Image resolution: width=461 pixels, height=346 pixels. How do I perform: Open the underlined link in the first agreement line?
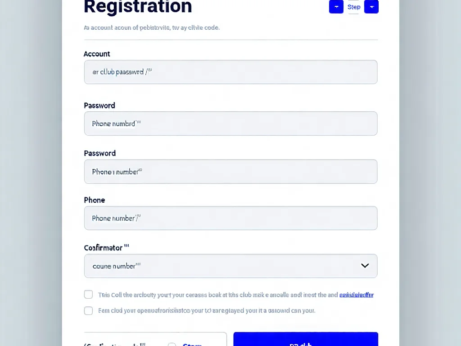[356, 295]
